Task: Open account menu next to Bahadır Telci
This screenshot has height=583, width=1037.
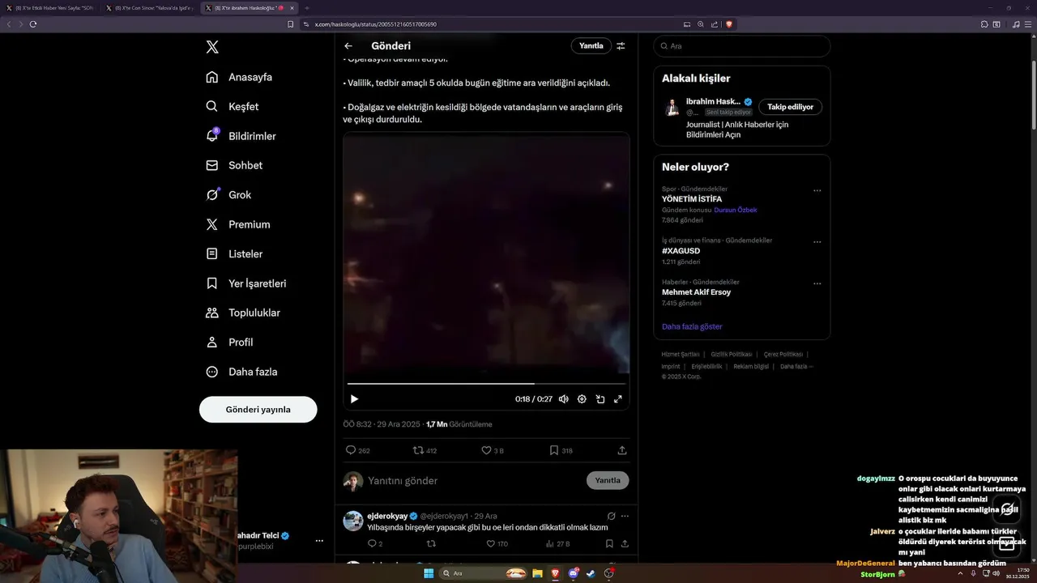Action: [319, 541]
